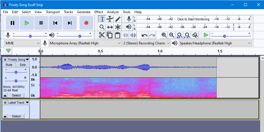The image size is (264, 132).
Task: Select the Time Shift tool
Action: coord(110,27)
